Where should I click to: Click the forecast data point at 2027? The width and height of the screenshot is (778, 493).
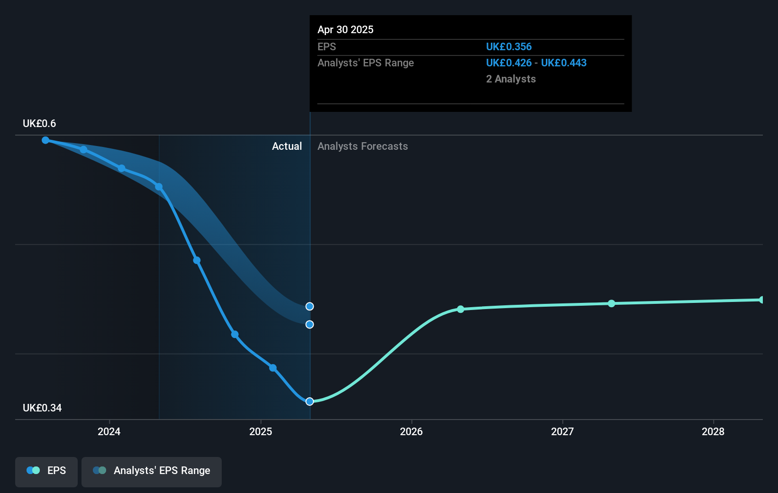611,304
